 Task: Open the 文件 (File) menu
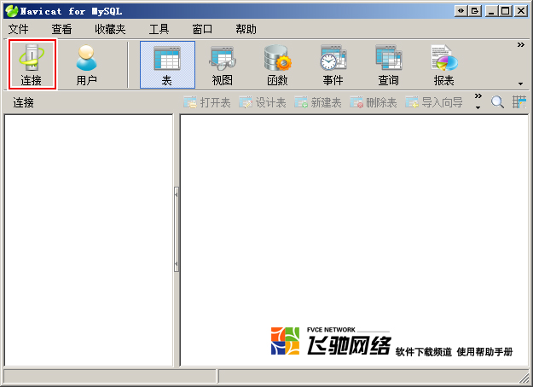coord(19,29)
